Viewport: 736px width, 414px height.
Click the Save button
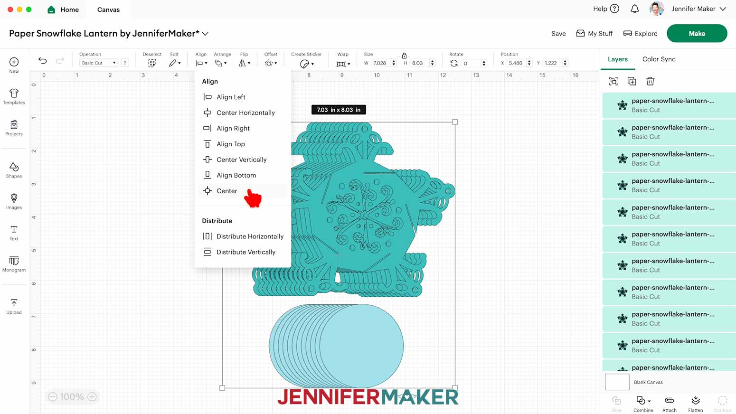coord(558,34)
